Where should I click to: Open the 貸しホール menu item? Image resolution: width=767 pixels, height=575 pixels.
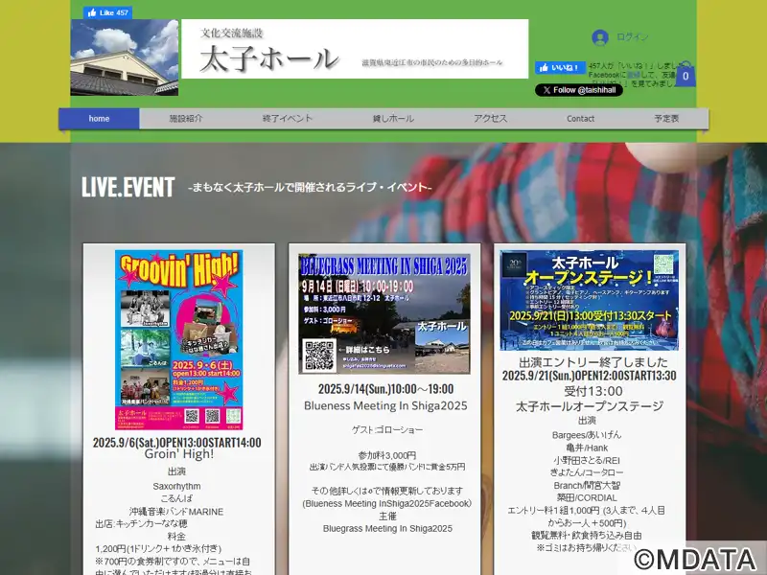point(393,119)
